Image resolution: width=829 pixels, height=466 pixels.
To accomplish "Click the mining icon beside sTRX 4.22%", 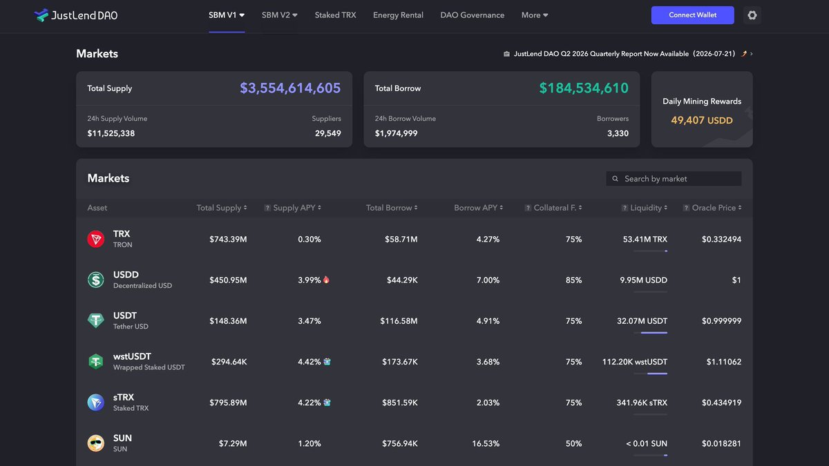I will 327,402.
